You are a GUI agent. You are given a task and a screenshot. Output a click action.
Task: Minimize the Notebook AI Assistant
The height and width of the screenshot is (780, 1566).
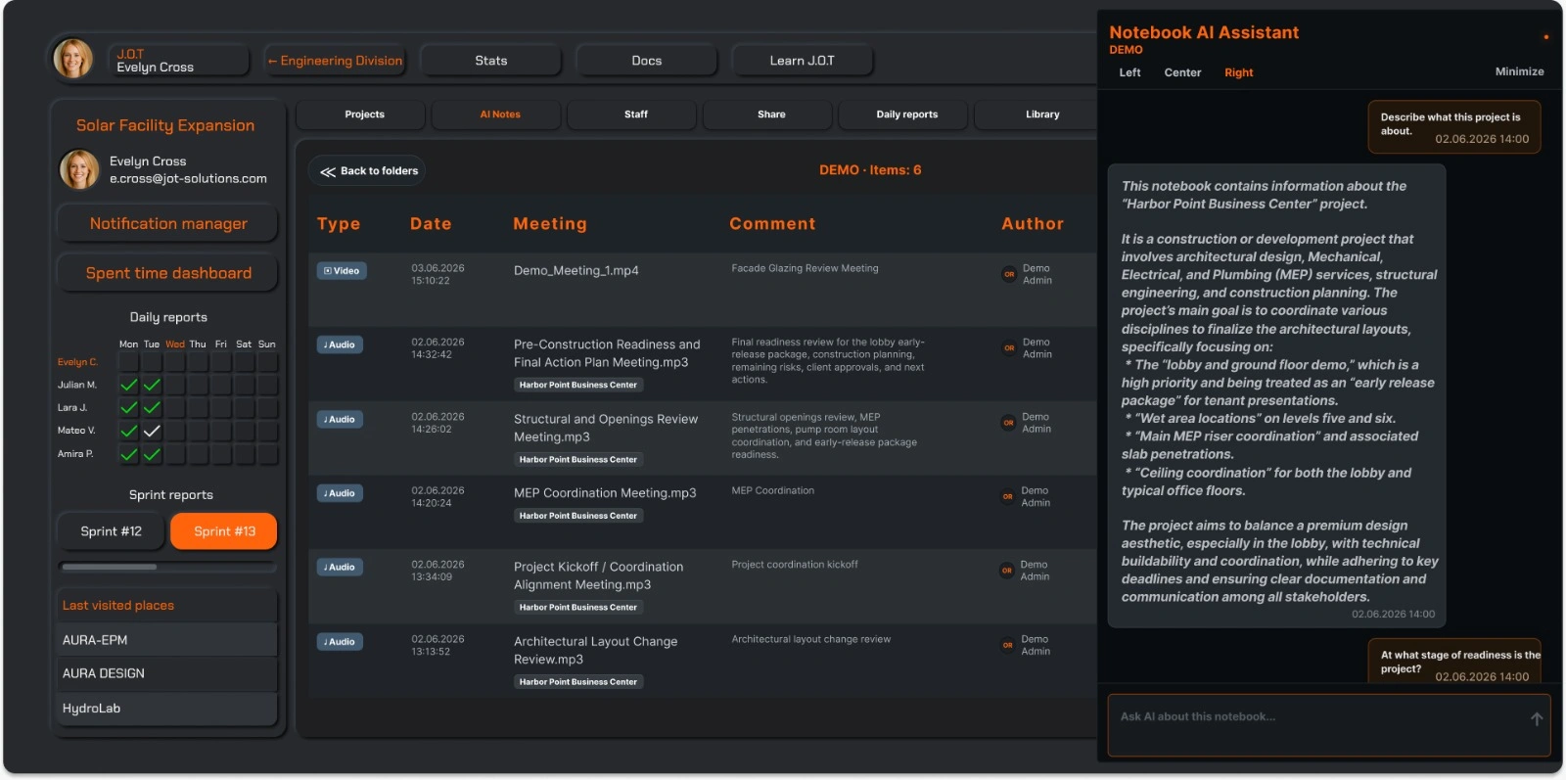click(x=1519, y=71)
